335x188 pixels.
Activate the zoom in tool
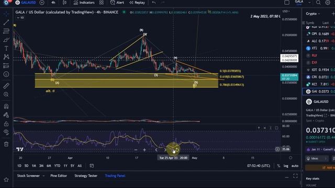[6, 95]
